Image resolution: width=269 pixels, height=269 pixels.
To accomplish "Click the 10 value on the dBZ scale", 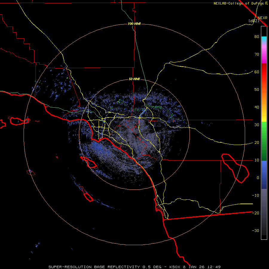I will [257, 160].
